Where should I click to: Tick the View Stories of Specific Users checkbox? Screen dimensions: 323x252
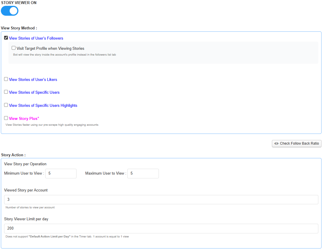[x=6, y=92]
